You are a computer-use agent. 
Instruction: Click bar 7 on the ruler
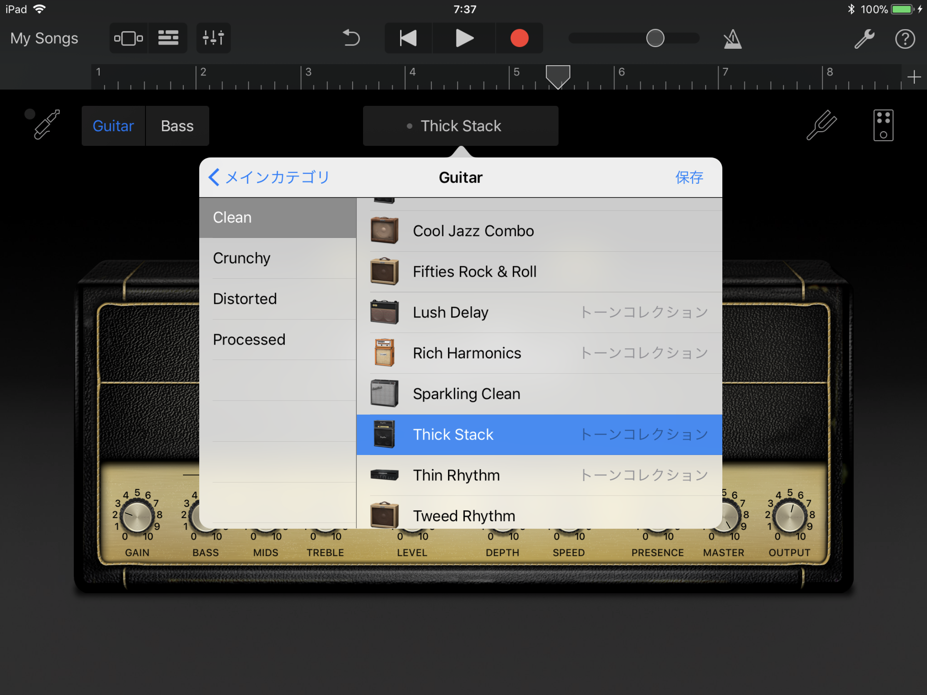(x=725, y=72)
